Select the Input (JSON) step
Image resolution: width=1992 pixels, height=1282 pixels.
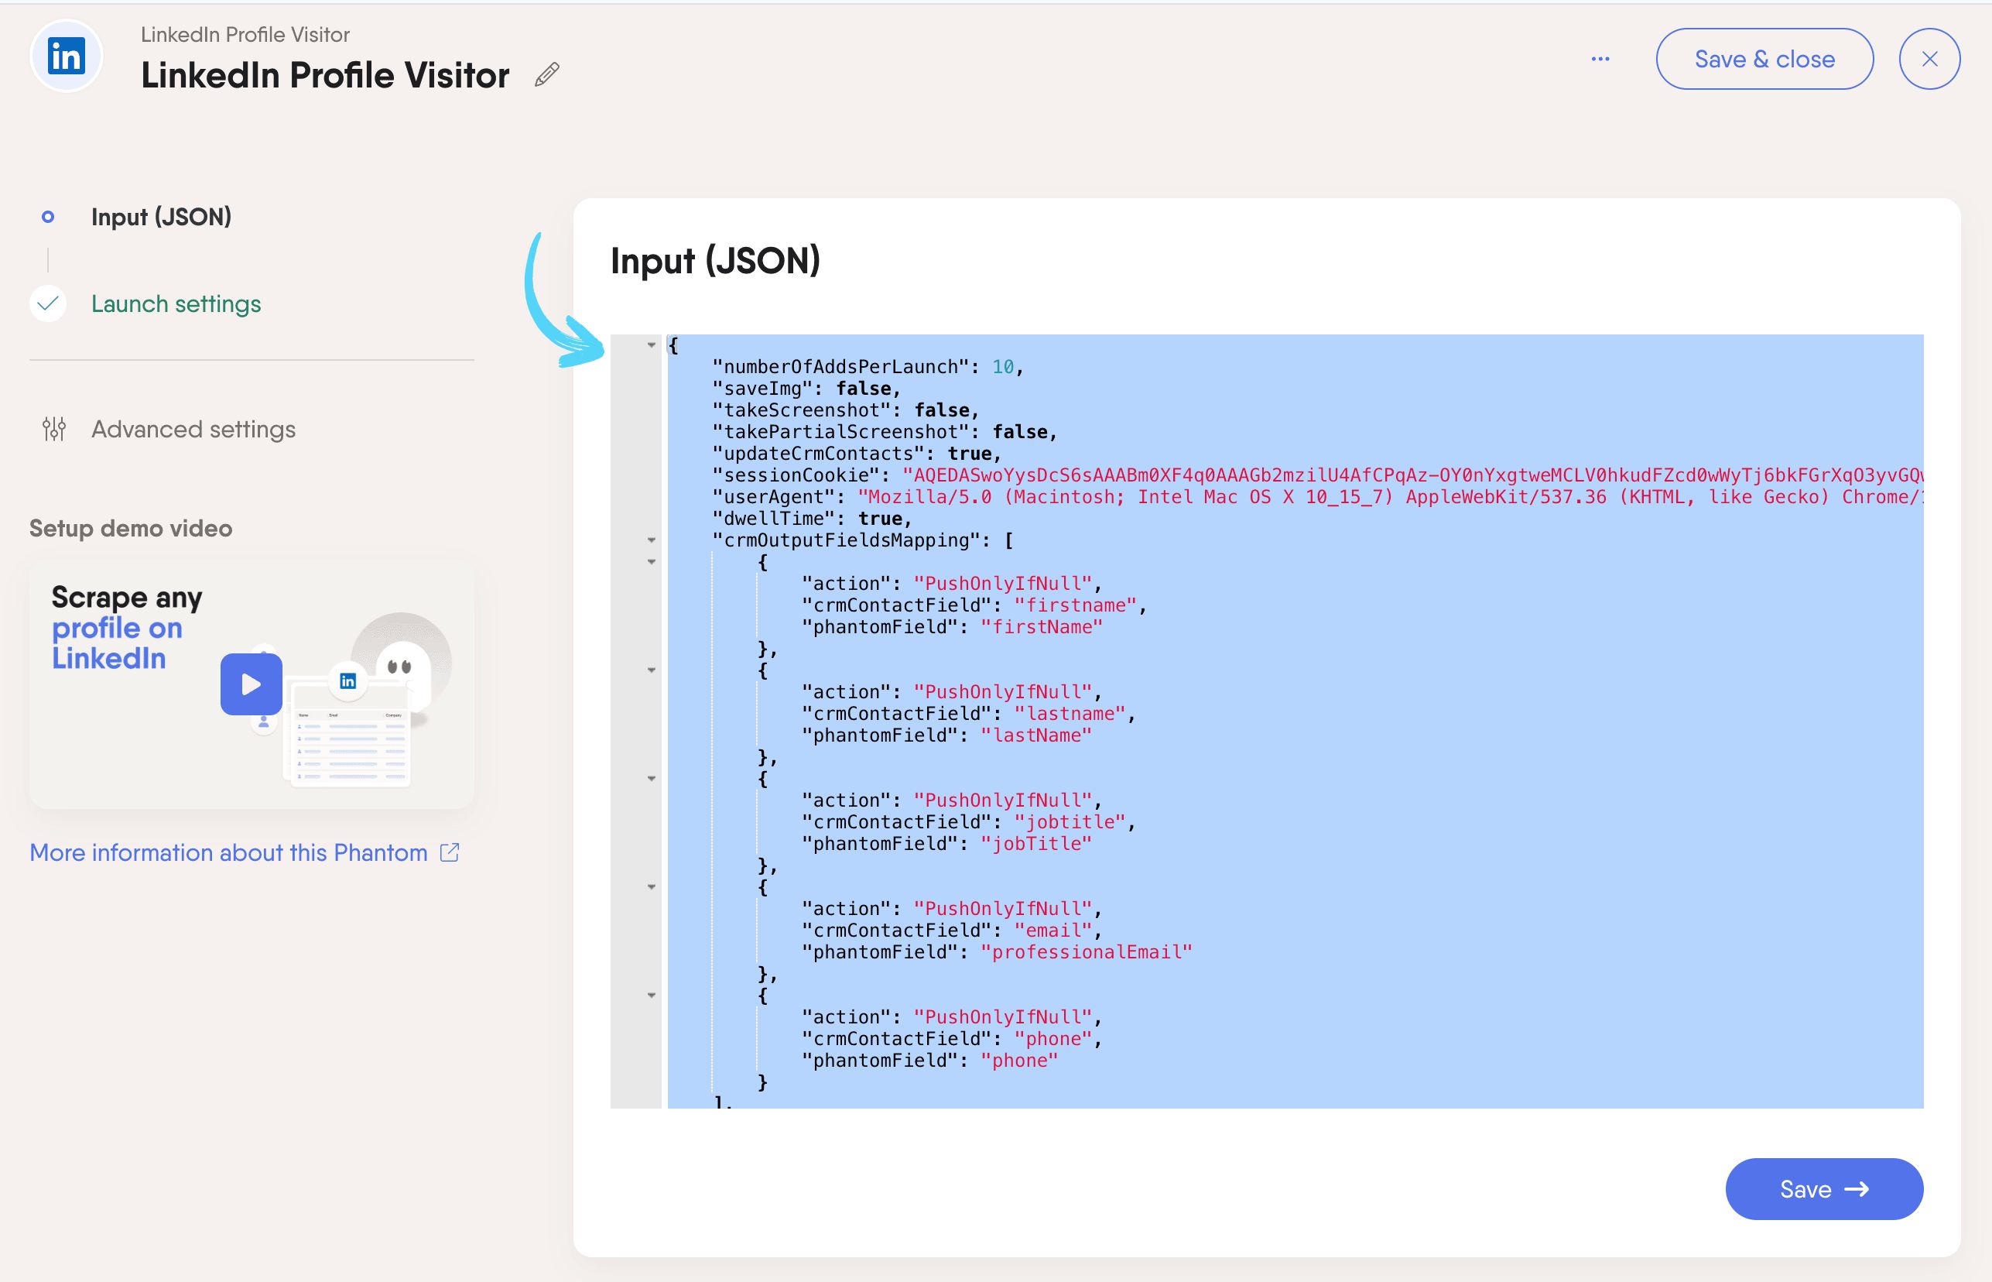[x=162, y=218]
